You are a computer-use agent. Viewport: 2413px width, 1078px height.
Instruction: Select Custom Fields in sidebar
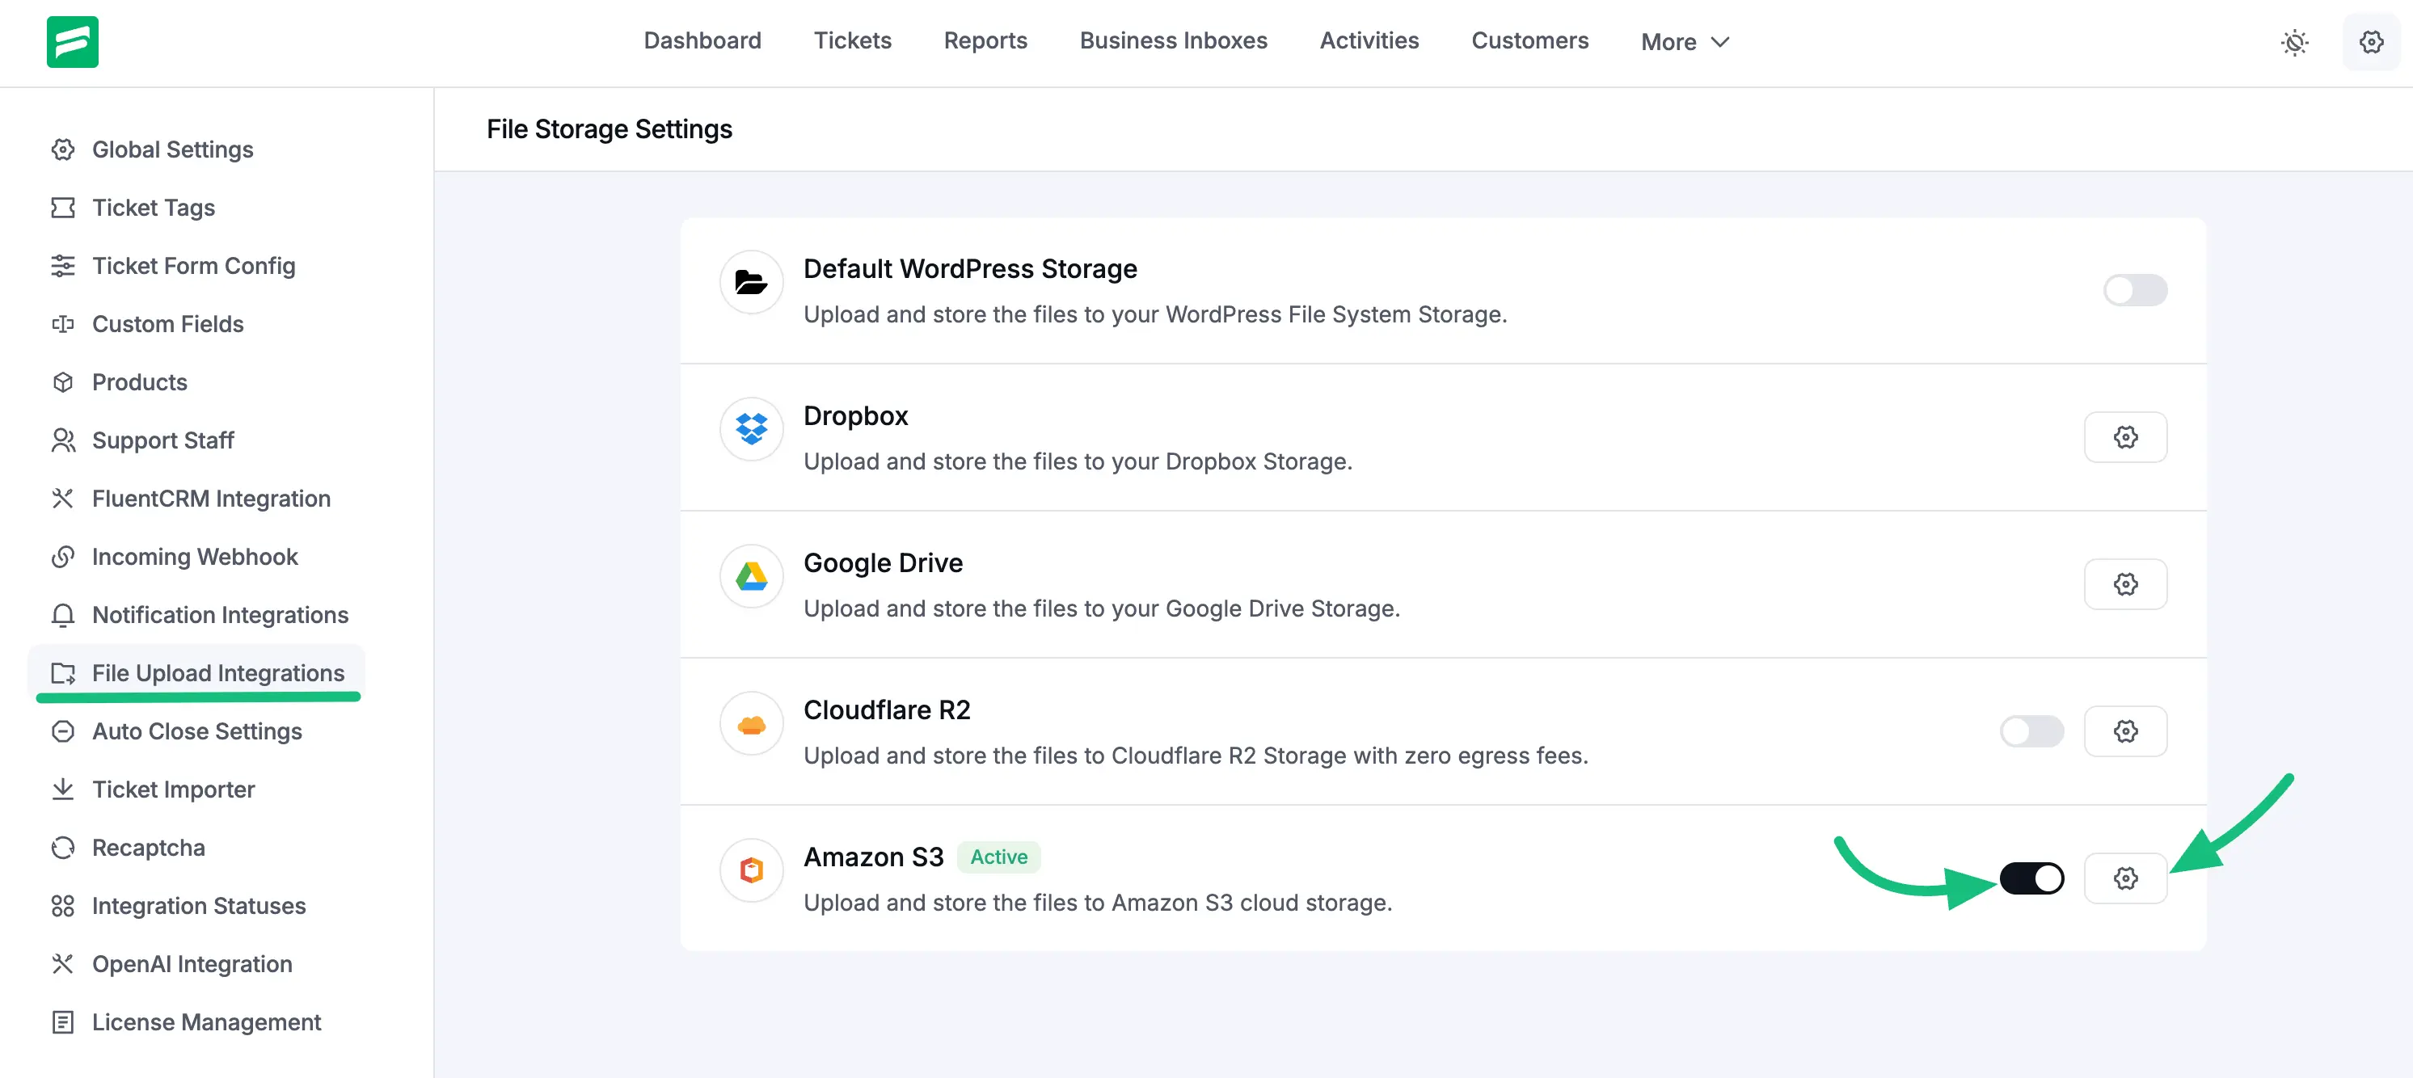pos(167,324)
